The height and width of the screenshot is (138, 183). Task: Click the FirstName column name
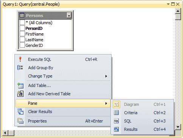(x=34, y=34)
